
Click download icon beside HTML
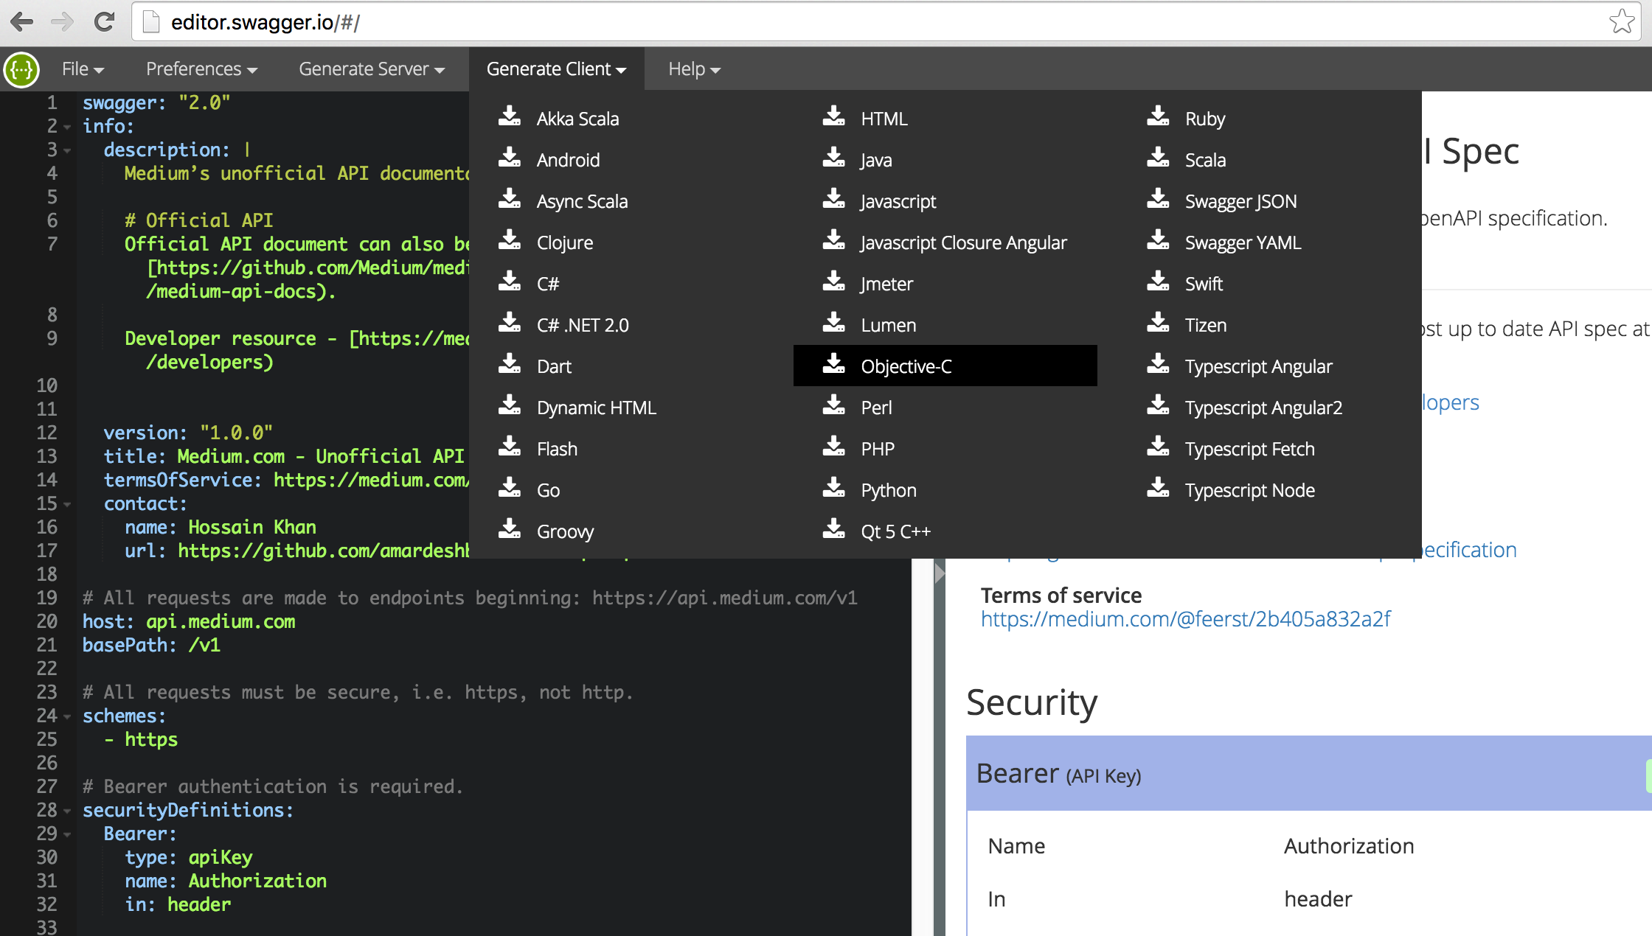pos(834,116)
